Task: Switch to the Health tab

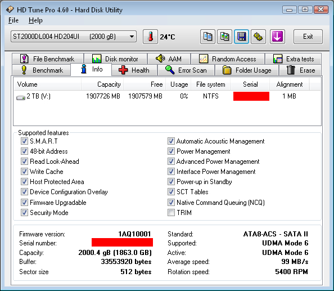Action: [134, 70]
